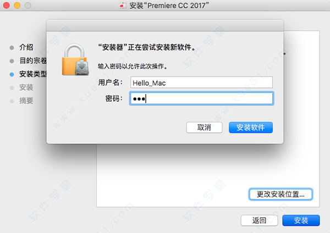The width and height of the screenshot is (330, 233).
Task: Click the yellow minimize window button
Action: pyautogui.click(x=17, y=5)
